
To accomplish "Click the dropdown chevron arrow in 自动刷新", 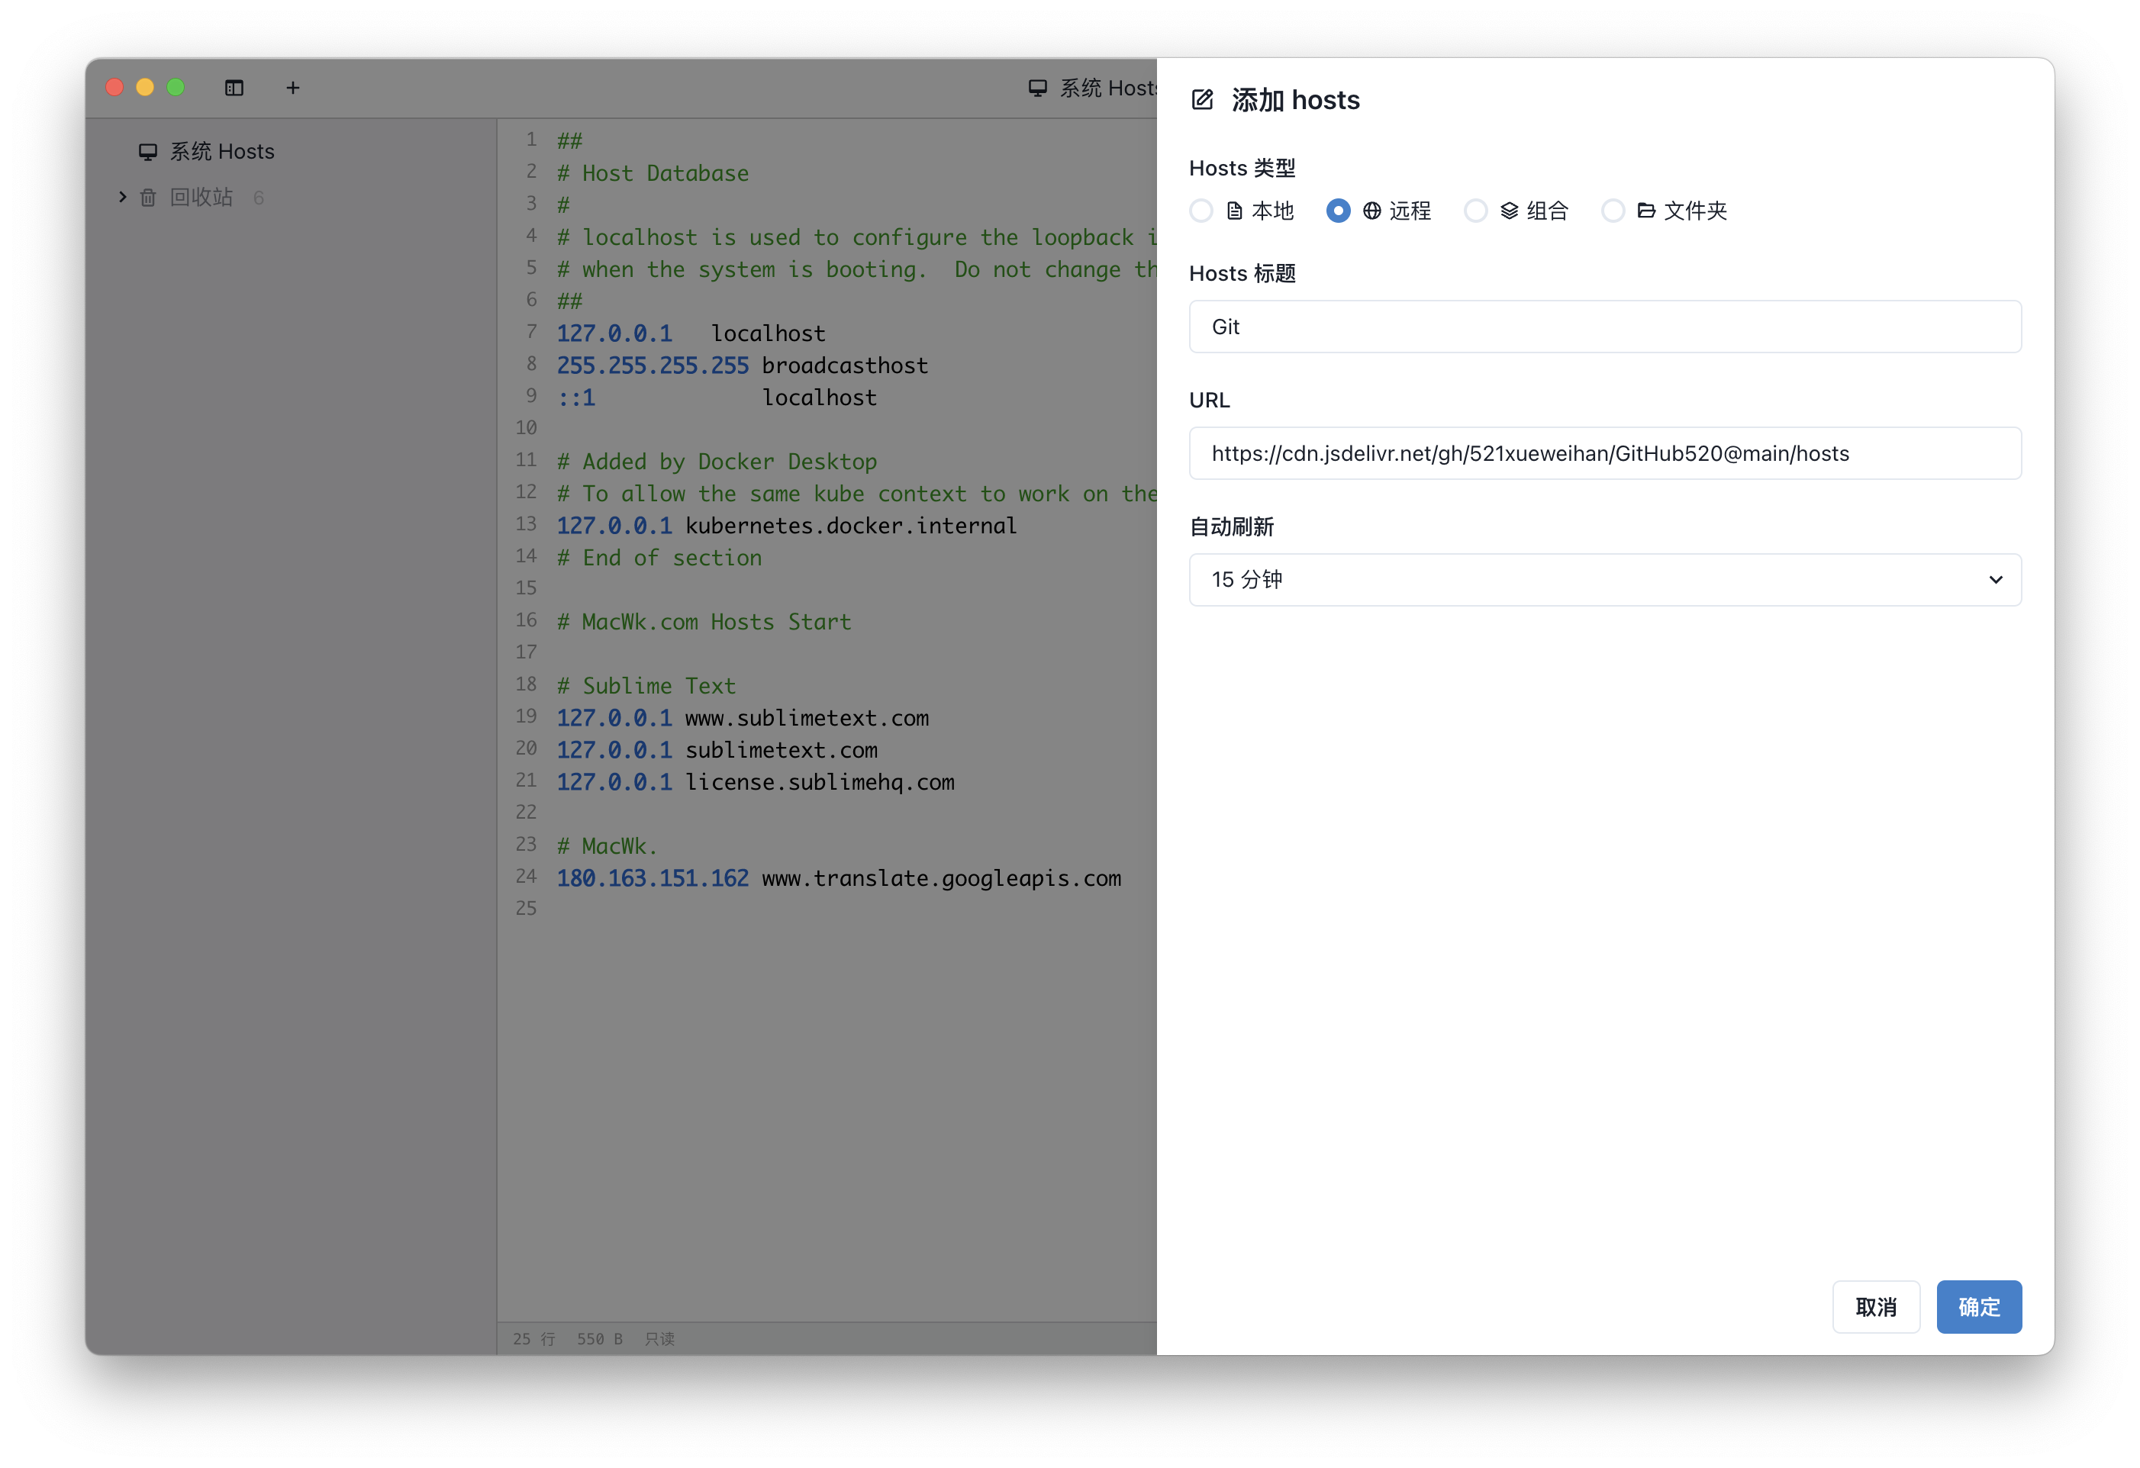I will 1996,580.
